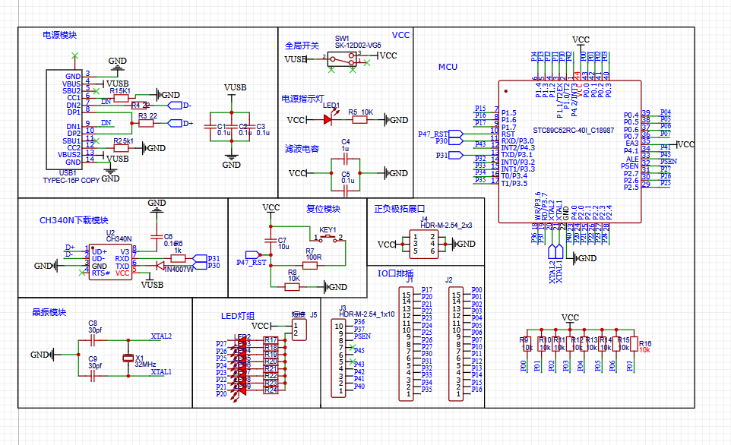Select the J4 2x3 header symbol
This screenshot has width=731, height=445.
(x=424, y=244)
